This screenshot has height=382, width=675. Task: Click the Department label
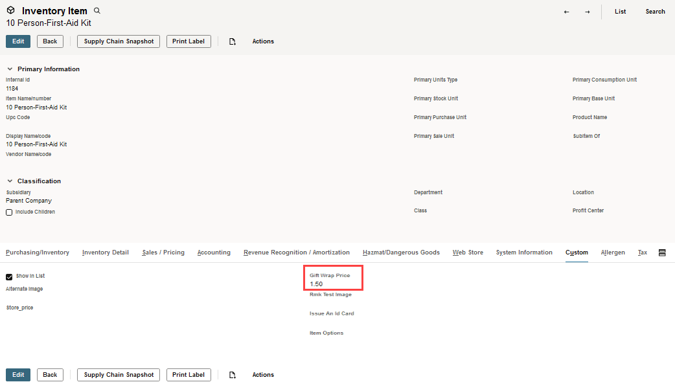[x=428, y=192]
